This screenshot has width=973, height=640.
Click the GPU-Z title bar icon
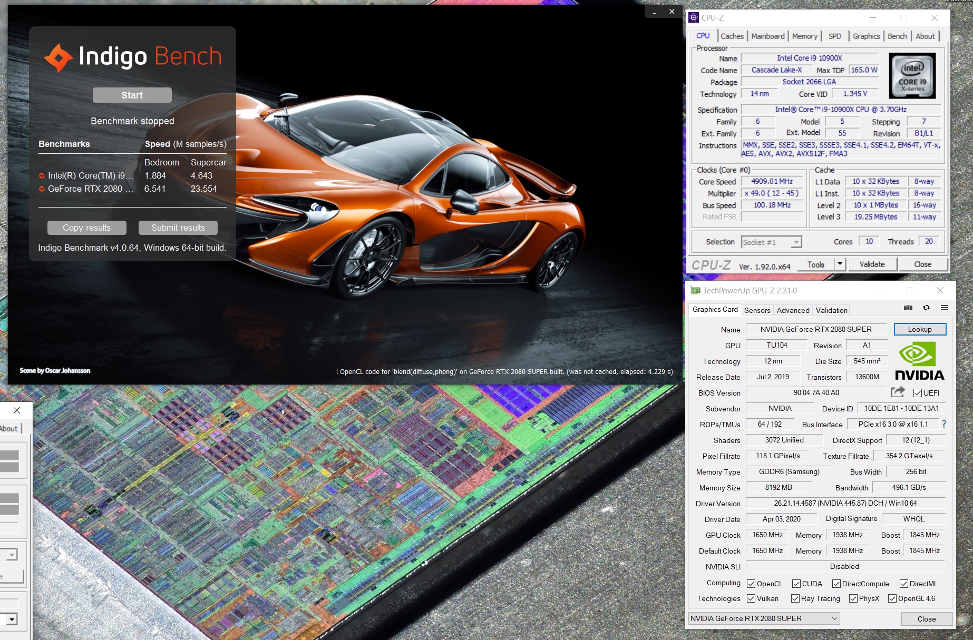[x=696, y=290]
